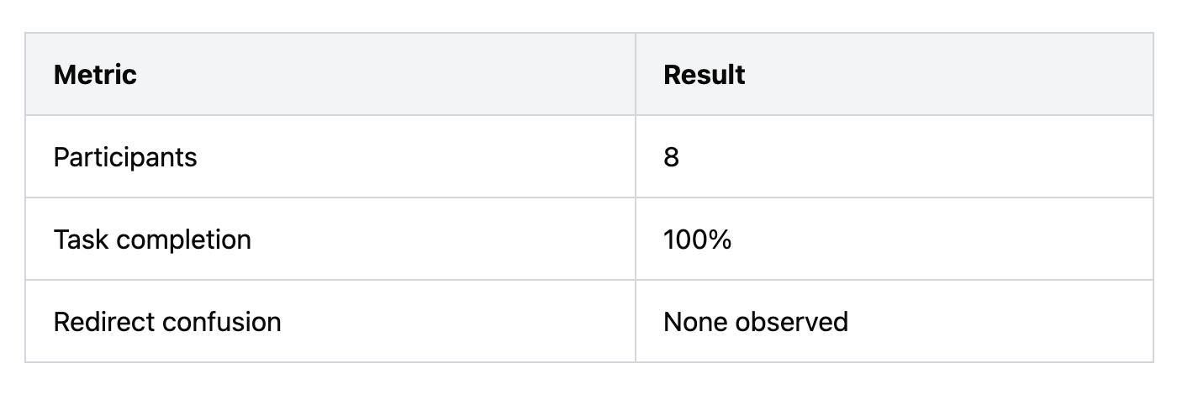Viewport: 1177px width, 395px height.
Task: Place cursor after the 100% text
Action: 731,240
